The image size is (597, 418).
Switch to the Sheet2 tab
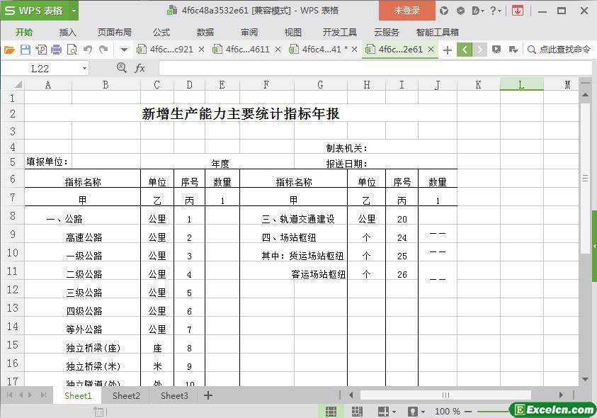tap(126, 395)
